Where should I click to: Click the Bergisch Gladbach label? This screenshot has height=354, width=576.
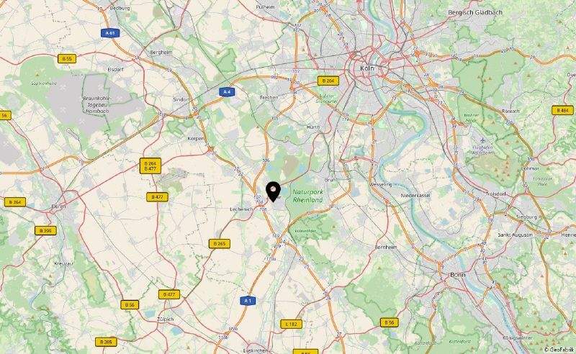475,12
